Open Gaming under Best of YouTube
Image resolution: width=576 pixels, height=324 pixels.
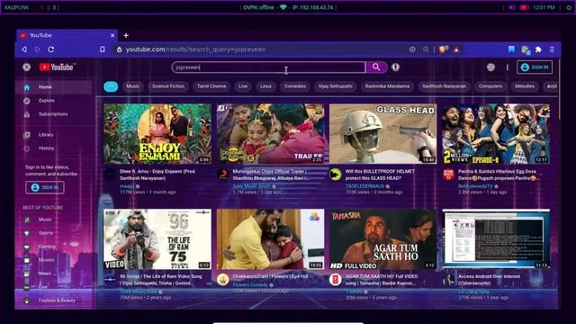point(54,247)
